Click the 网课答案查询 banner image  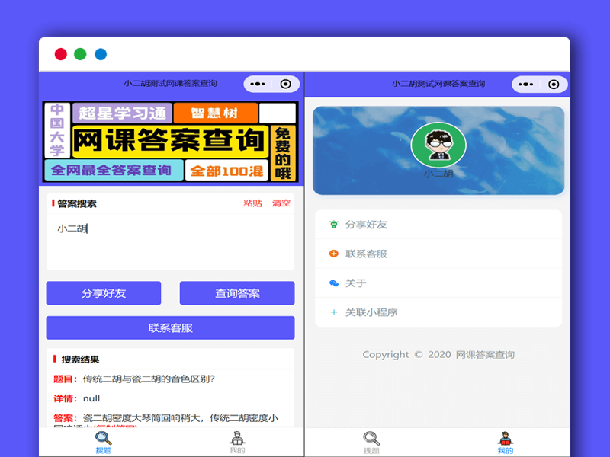tap(170, 142)
